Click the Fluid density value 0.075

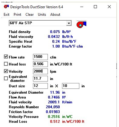pyautogui.click(x=55, y=32)
